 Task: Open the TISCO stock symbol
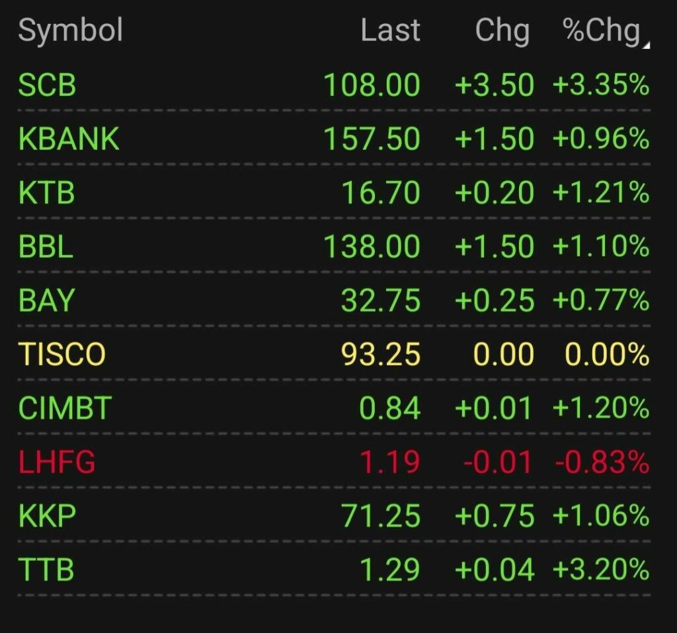click(x=62, y=355)
